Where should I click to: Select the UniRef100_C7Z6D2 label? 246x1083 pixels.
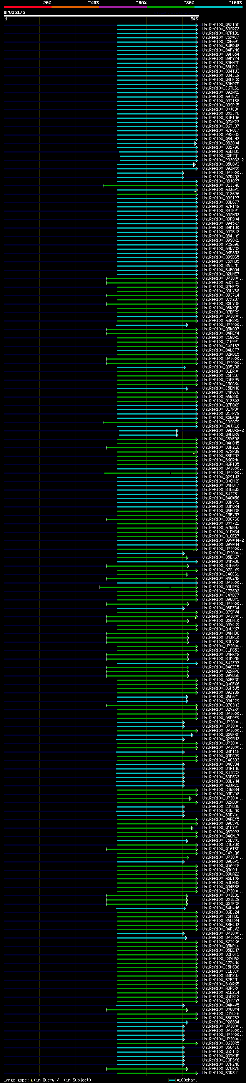pos(221,591)
